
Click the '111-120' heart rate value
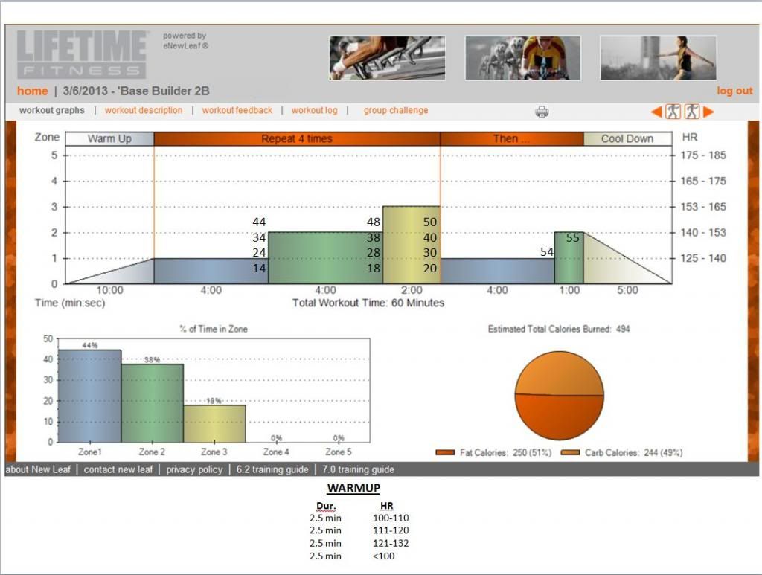pos(391,530)
